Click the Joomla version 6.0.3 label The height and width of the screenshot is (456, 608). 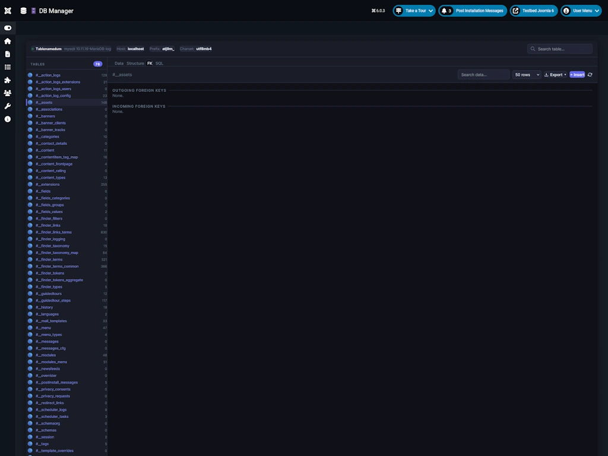coord(378,11)
